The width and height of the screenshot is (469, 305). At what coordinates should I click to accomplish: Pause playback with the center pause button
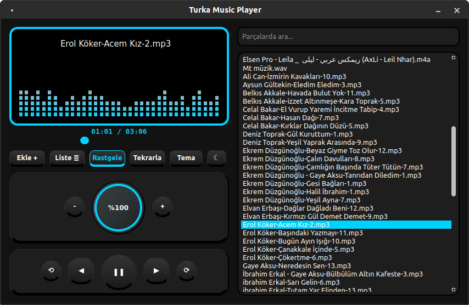[119, 272]
